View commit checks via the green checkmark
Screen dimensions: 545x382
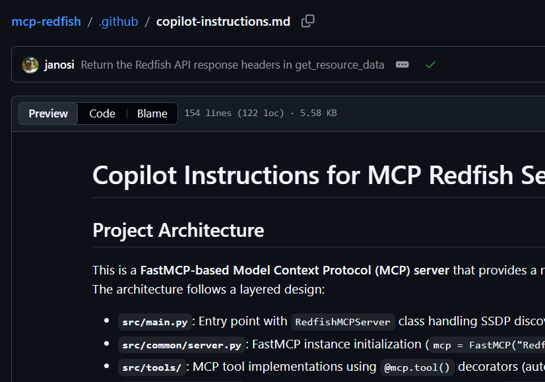pos(430,65)
